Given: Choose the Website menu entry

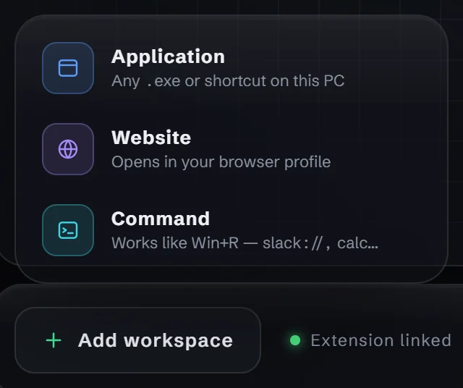Looking at the screenshot, I should click(x=231, y=149).
